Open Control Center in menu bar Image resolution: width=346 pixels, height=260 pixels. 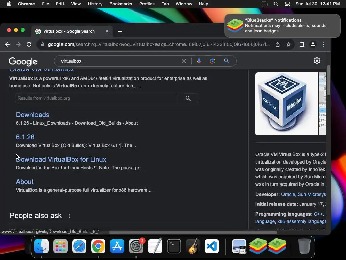[x=287, y=4]
